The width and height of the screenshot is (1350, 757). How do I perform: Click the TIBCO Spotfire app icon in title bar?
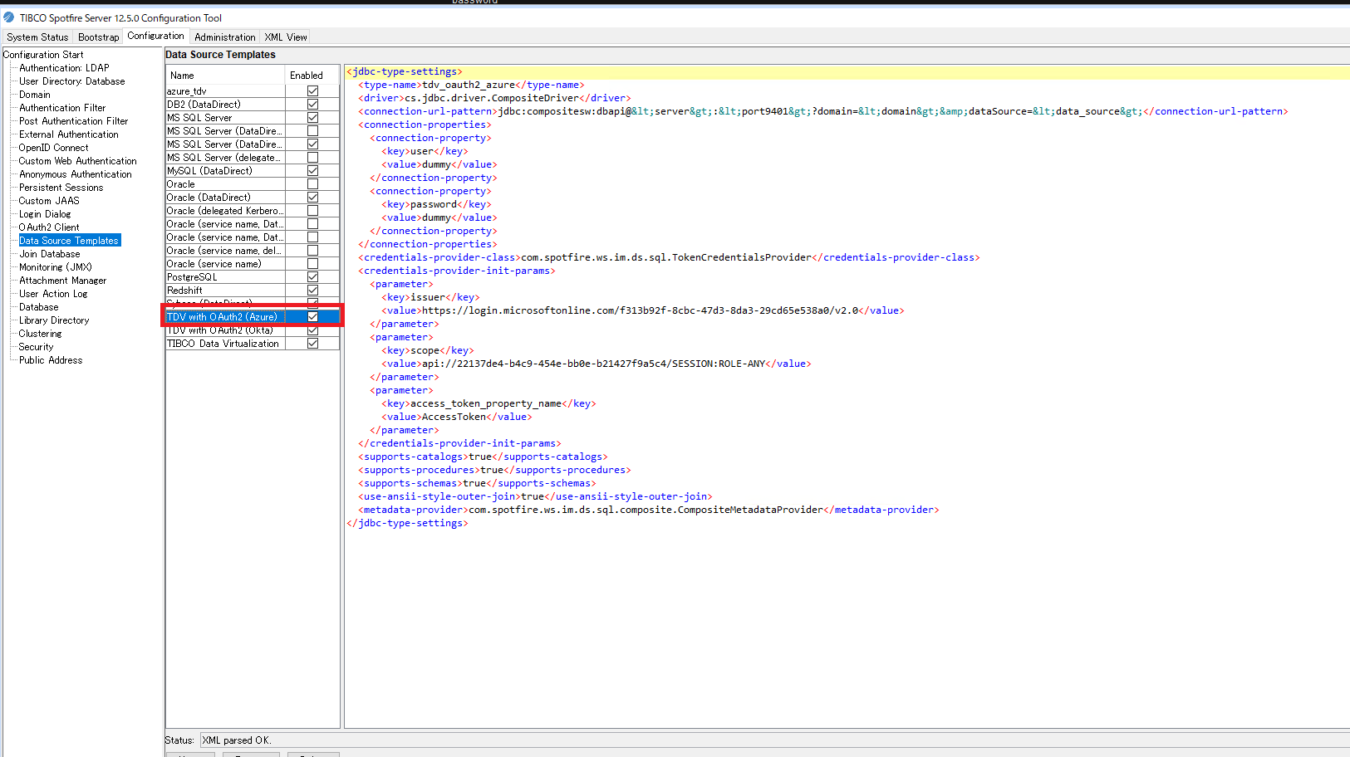click(x=9, y=17)
